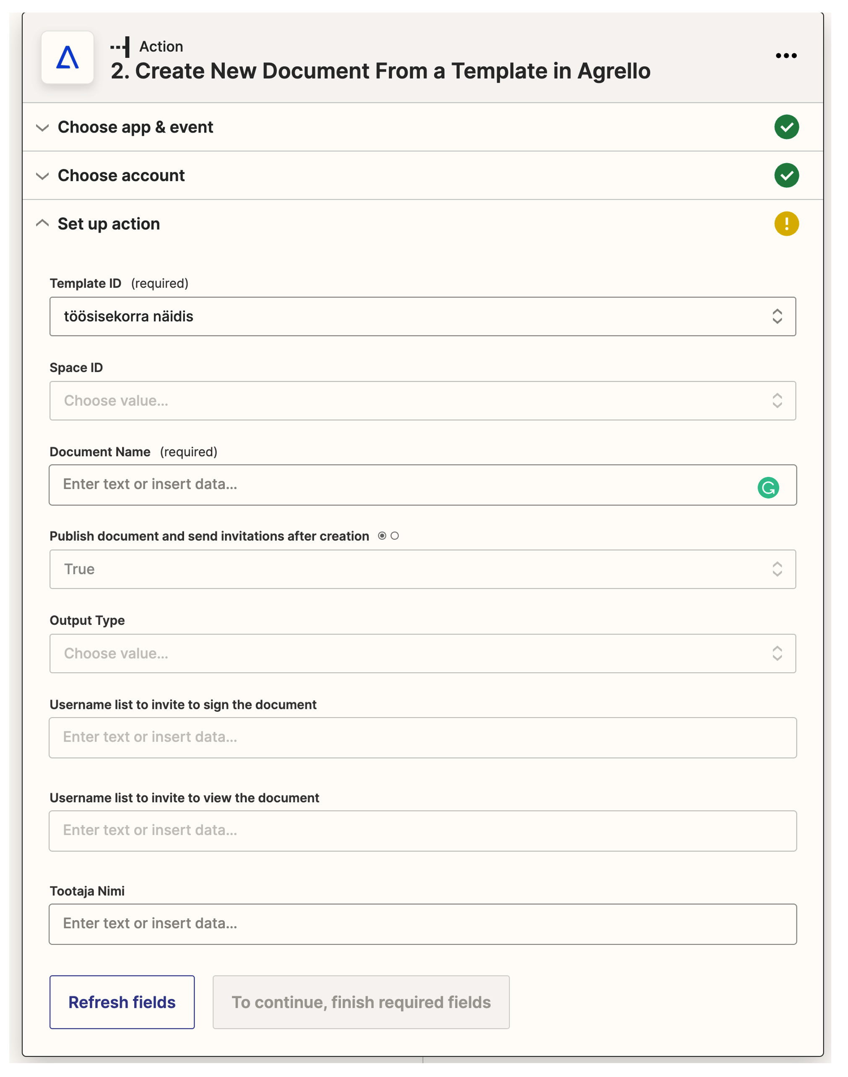Select the first Publish document radio button
Image resolution: width=848 pixels, height=1077 pixels.
pos(382,536)
